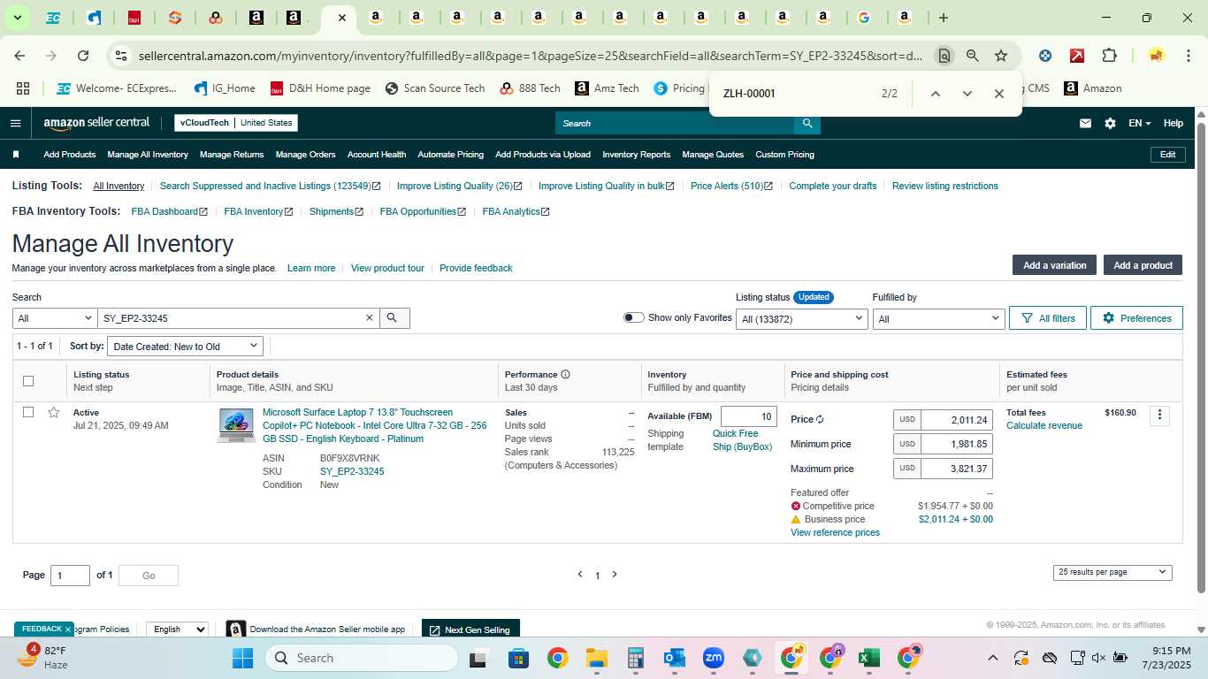This screenshot has width=1208, height=679.
Task: Open the All filters button
Action: click(x=1048, y=318)
